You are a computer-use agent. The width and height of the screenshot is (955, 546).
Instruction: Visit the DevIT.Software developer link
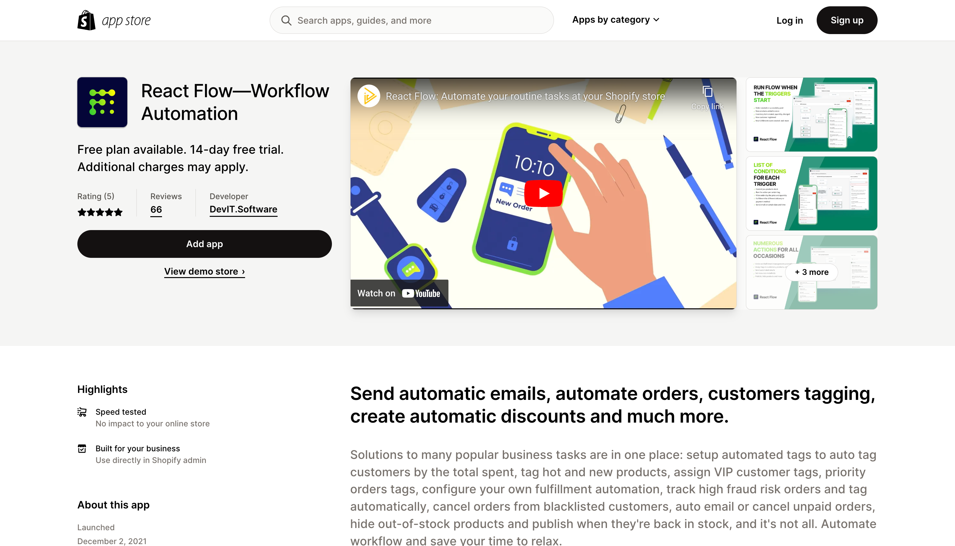243,209
